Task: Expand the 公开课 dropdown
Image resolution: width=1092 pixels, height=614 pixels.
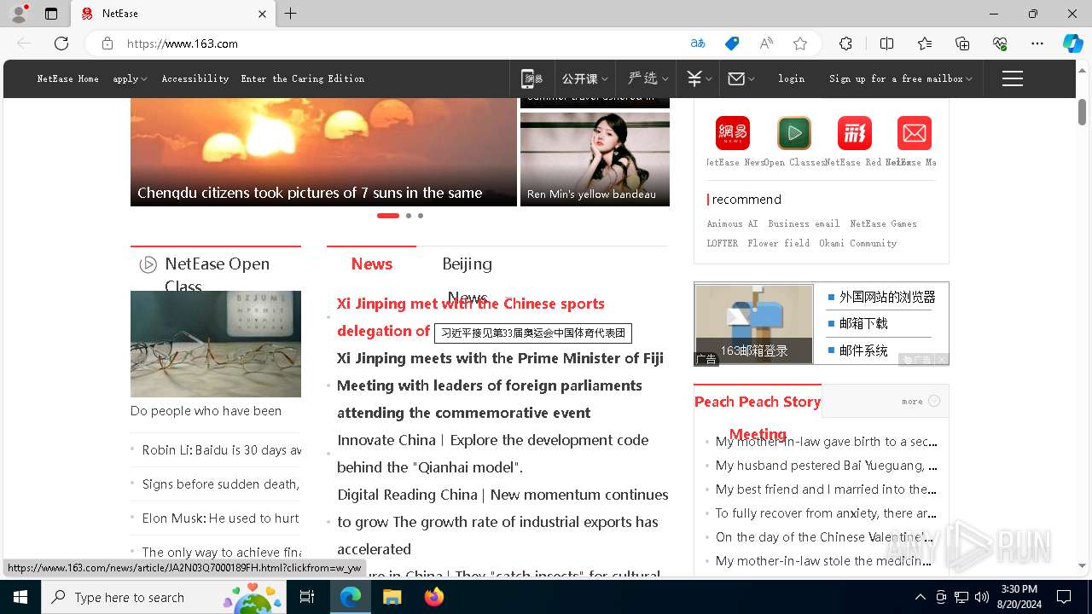Action: [x=585, y=78]
